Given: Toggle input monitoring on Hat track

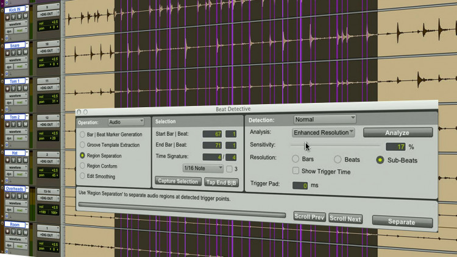Looking at the screenshot, I should point(13,160).
